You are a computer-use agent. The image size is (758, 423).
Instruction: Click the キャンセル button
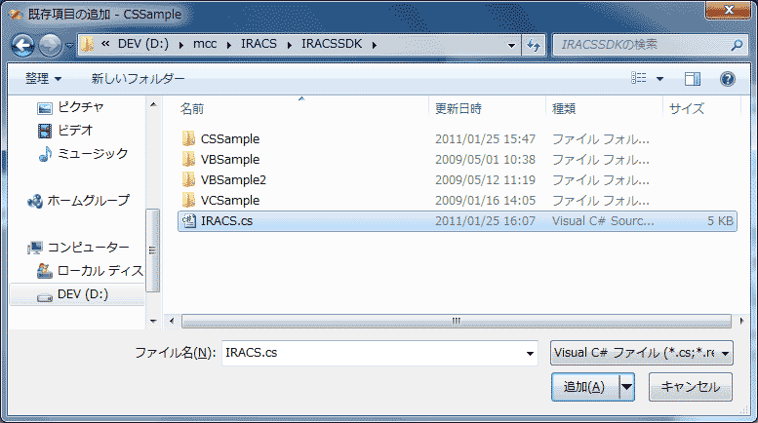(x=691, y=387)
